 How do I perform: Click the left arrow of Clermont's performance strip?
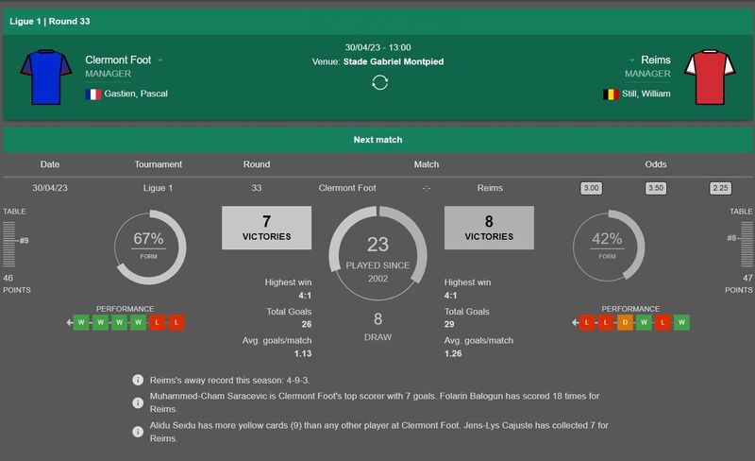coord(69,322)
